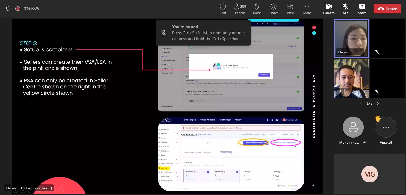Click the Jul 26, 2023 start date
406x195 pixels.
pos(272,135)
